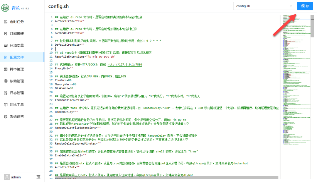Click the 日志管理 sidebar icon
The height and width of the screenshot is (182, 317).
pos(6,93)
